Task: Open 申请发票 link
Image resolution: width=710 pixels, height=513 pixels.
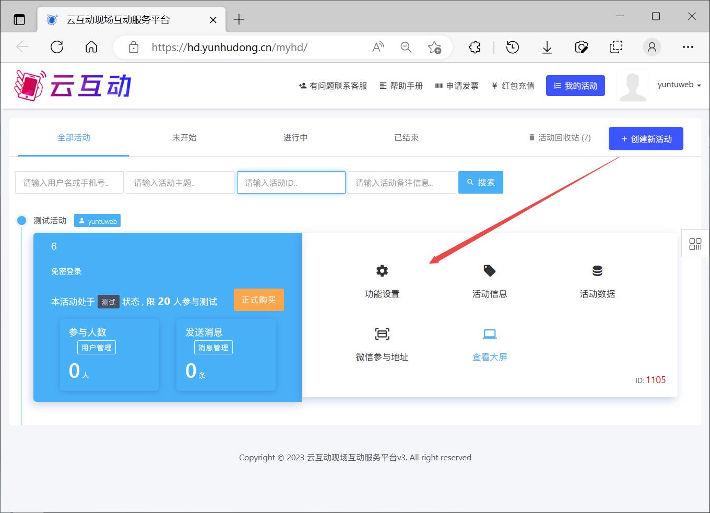Action: [x=457, y=86]
